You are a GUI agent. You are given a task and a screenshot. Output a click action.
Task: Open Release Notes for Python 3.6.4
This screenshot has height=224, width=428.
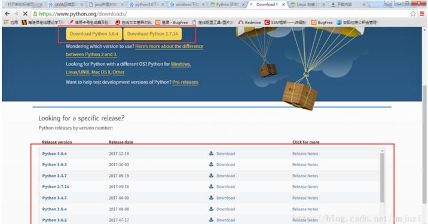click(305, 154)
